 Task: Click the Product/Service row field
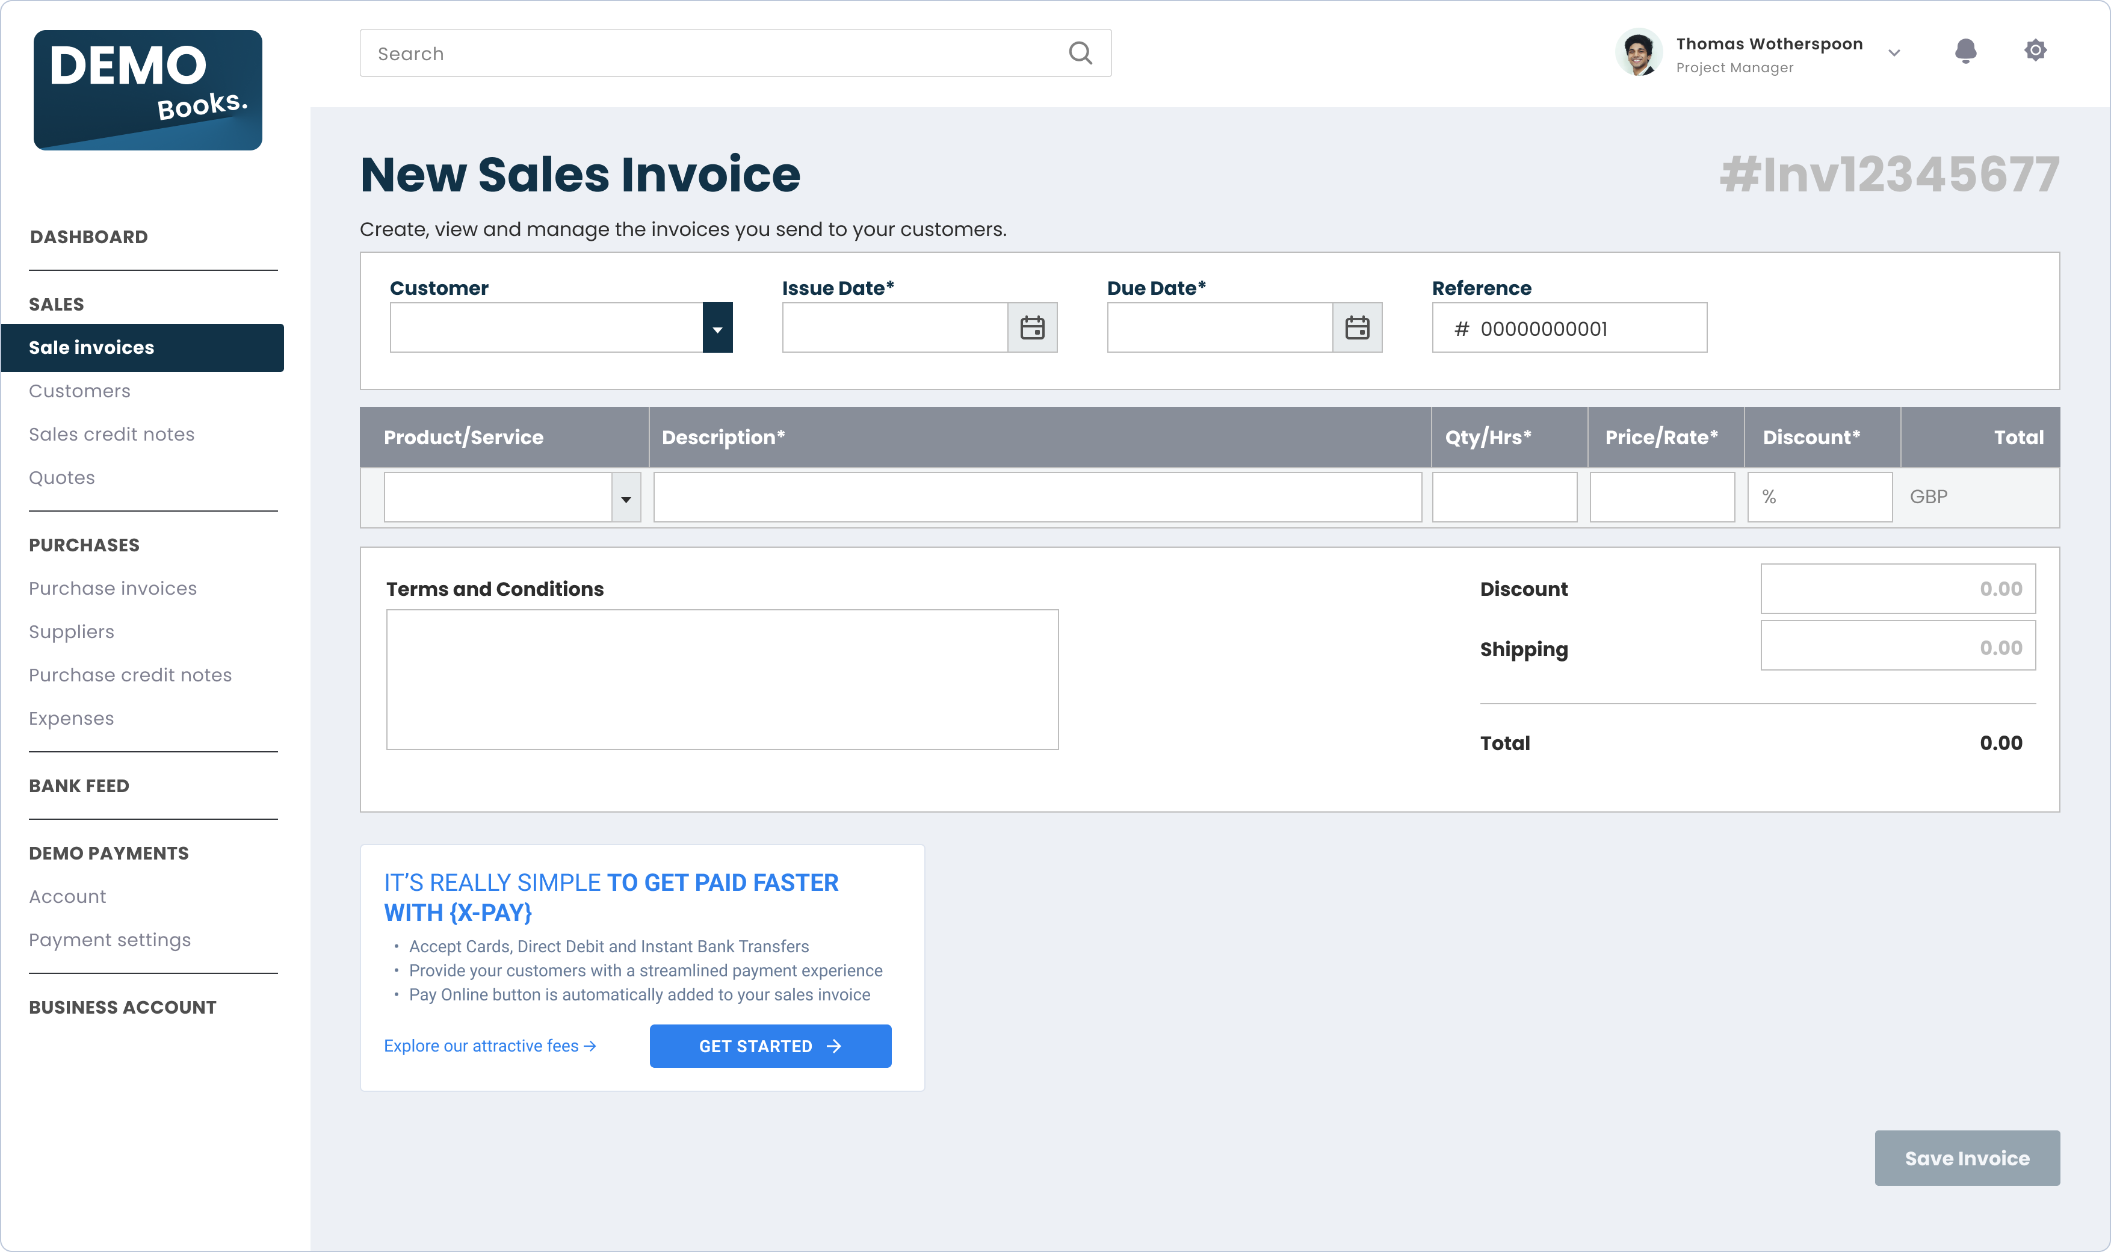[512, 497]
